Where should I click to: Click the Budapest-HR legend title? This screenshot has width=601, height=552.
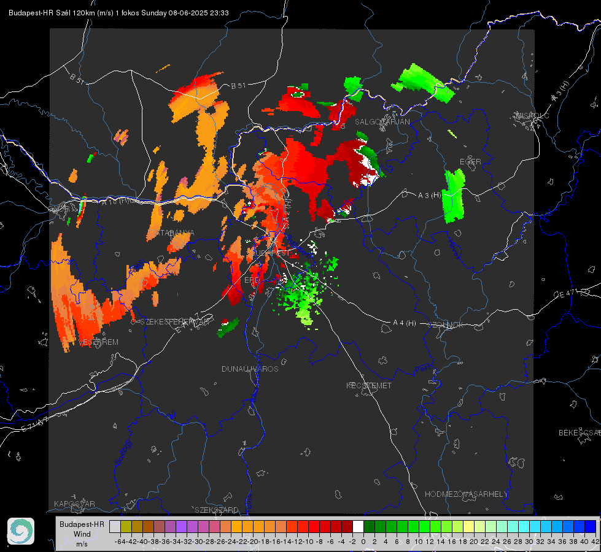tap(82, 524)
